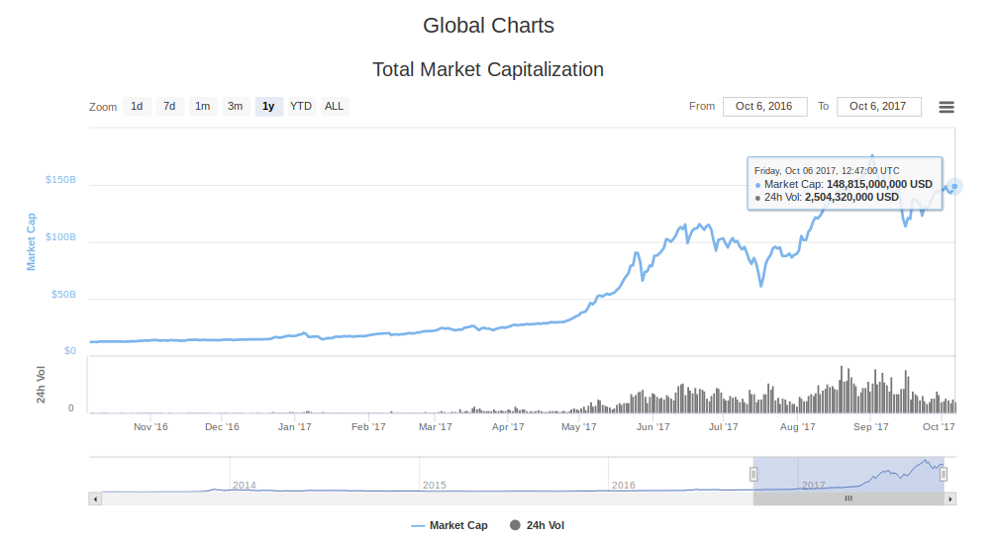This screenshot has width=1001, height=537.
Task: Show ALL historical data
Action: click(x=335, y=107)
